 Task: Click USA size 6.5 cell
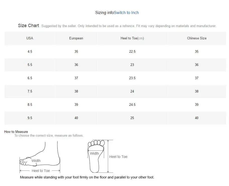click(x=30, y=78)
